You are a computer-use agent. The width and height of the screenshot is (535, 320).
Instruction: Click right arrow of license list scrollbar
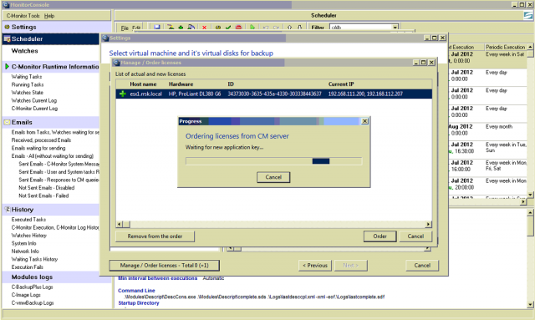429,224
